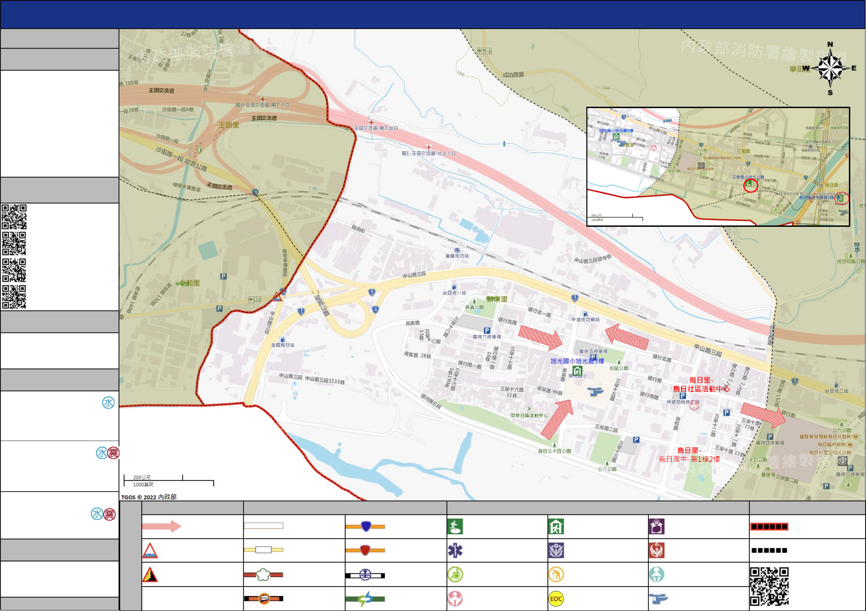Viewport: 866px width, 611px height.
Task: Click the flood warning triangle in legend
Action: (x=150, y=550)
